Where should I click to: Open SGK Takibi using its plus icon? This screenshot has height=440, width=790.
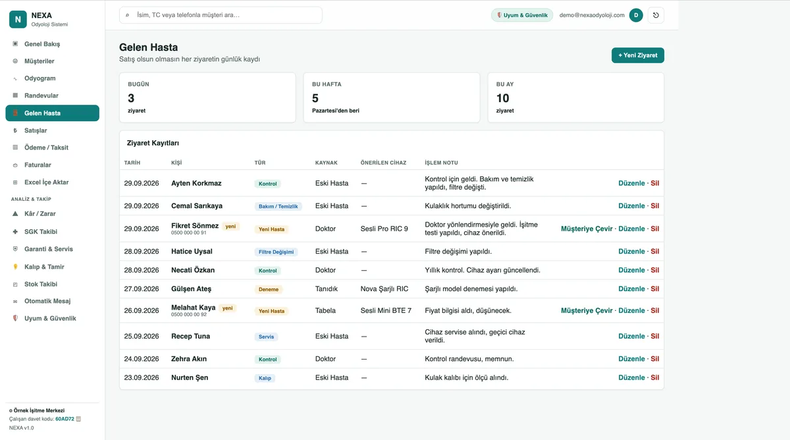click(15, 232)
